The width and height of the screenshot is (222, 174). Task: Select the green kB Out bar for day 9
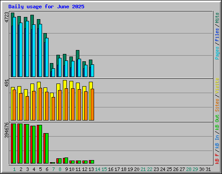pos(66,161)
